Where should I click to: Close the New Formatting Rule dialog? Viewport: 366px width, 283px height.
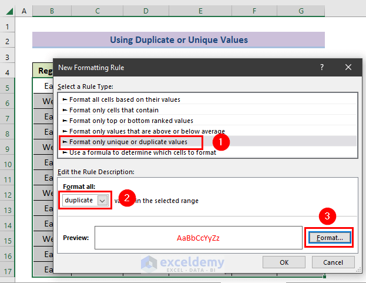(x=348, y=67)
